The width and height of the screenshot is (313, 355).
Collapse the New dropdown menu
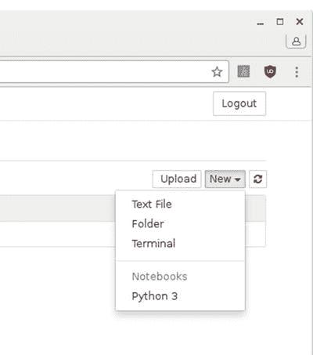(225, 179)
